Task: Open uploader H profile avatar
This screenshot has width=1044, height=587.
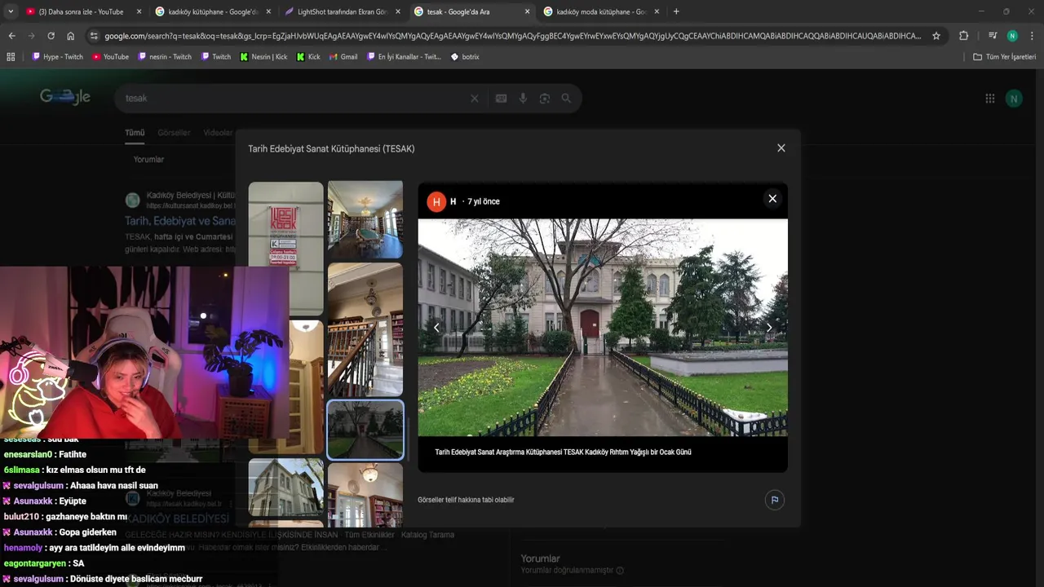Action: tap(436, 201)
